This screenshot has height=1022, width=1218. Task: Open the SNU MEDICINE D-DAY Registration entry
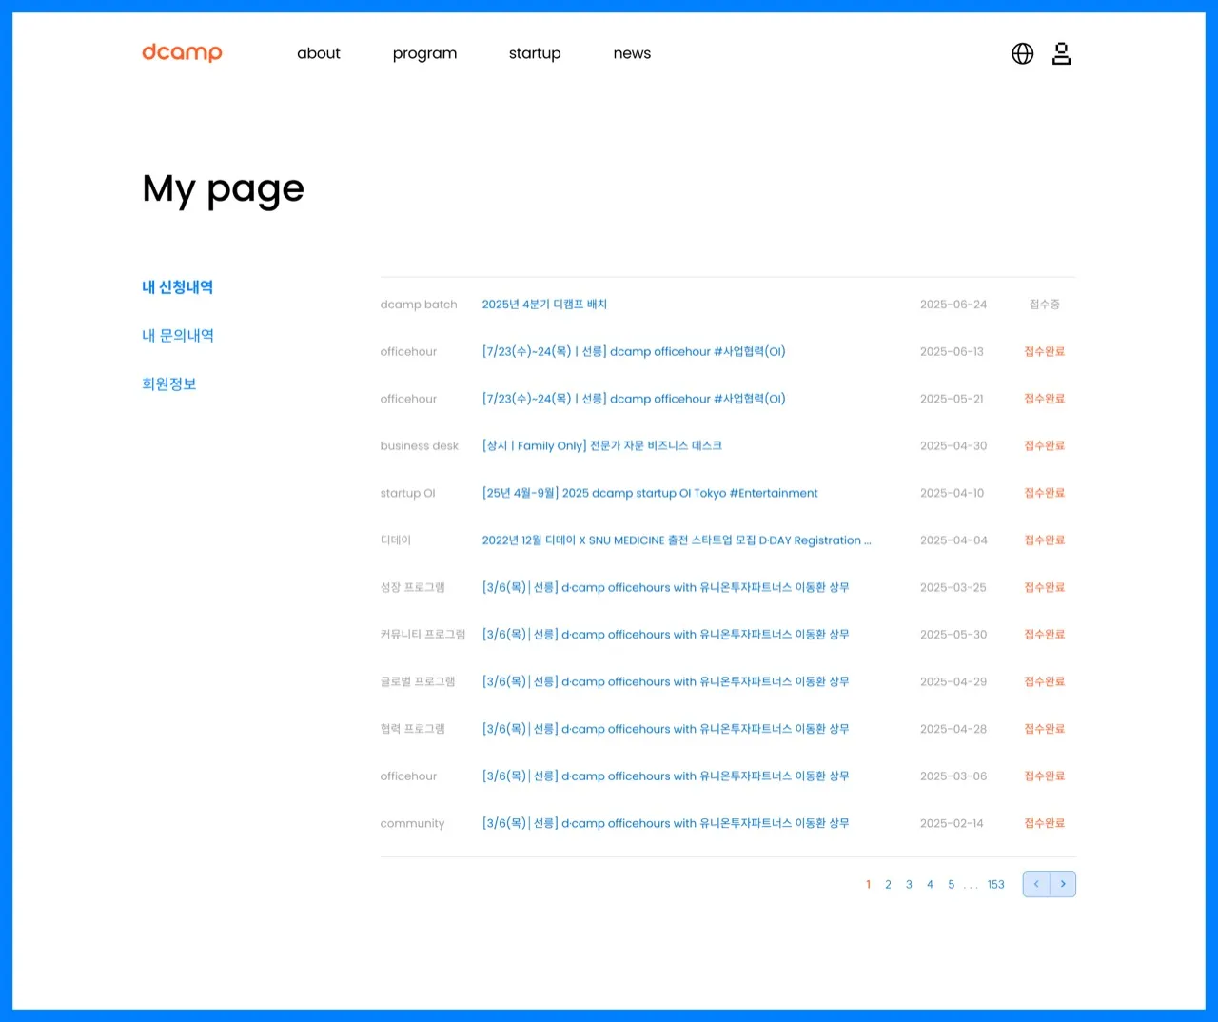coord(676,540)
